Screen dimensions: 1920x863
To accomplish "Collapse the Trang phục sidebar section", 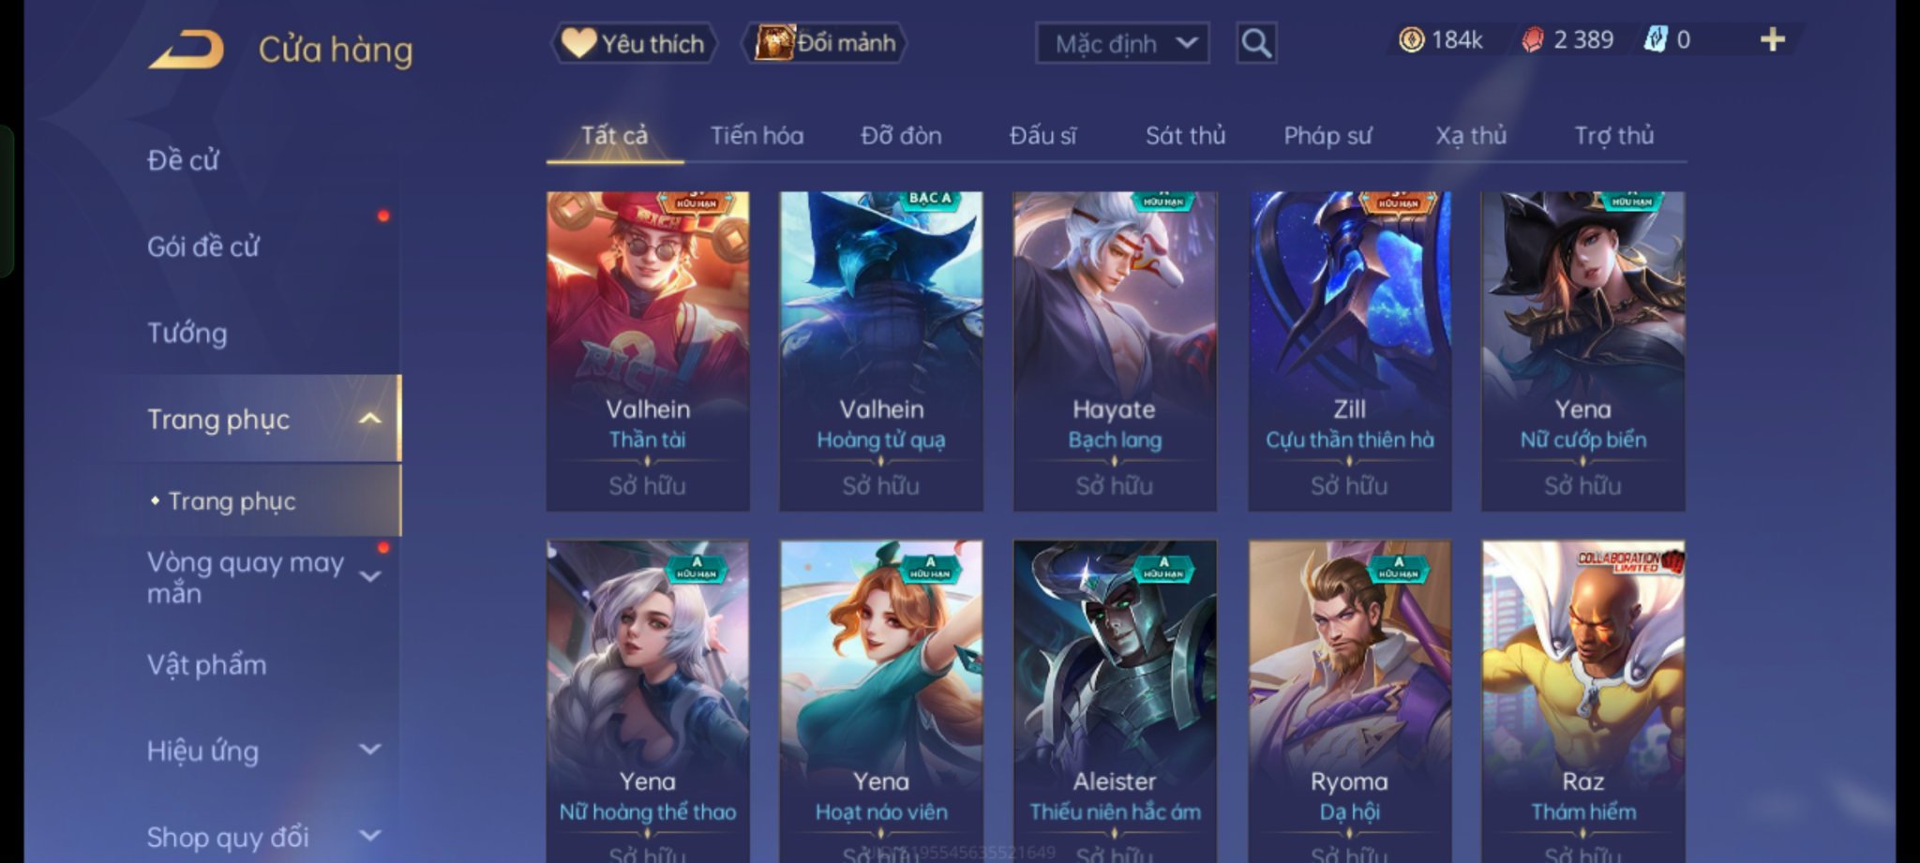I will [370, 419].
